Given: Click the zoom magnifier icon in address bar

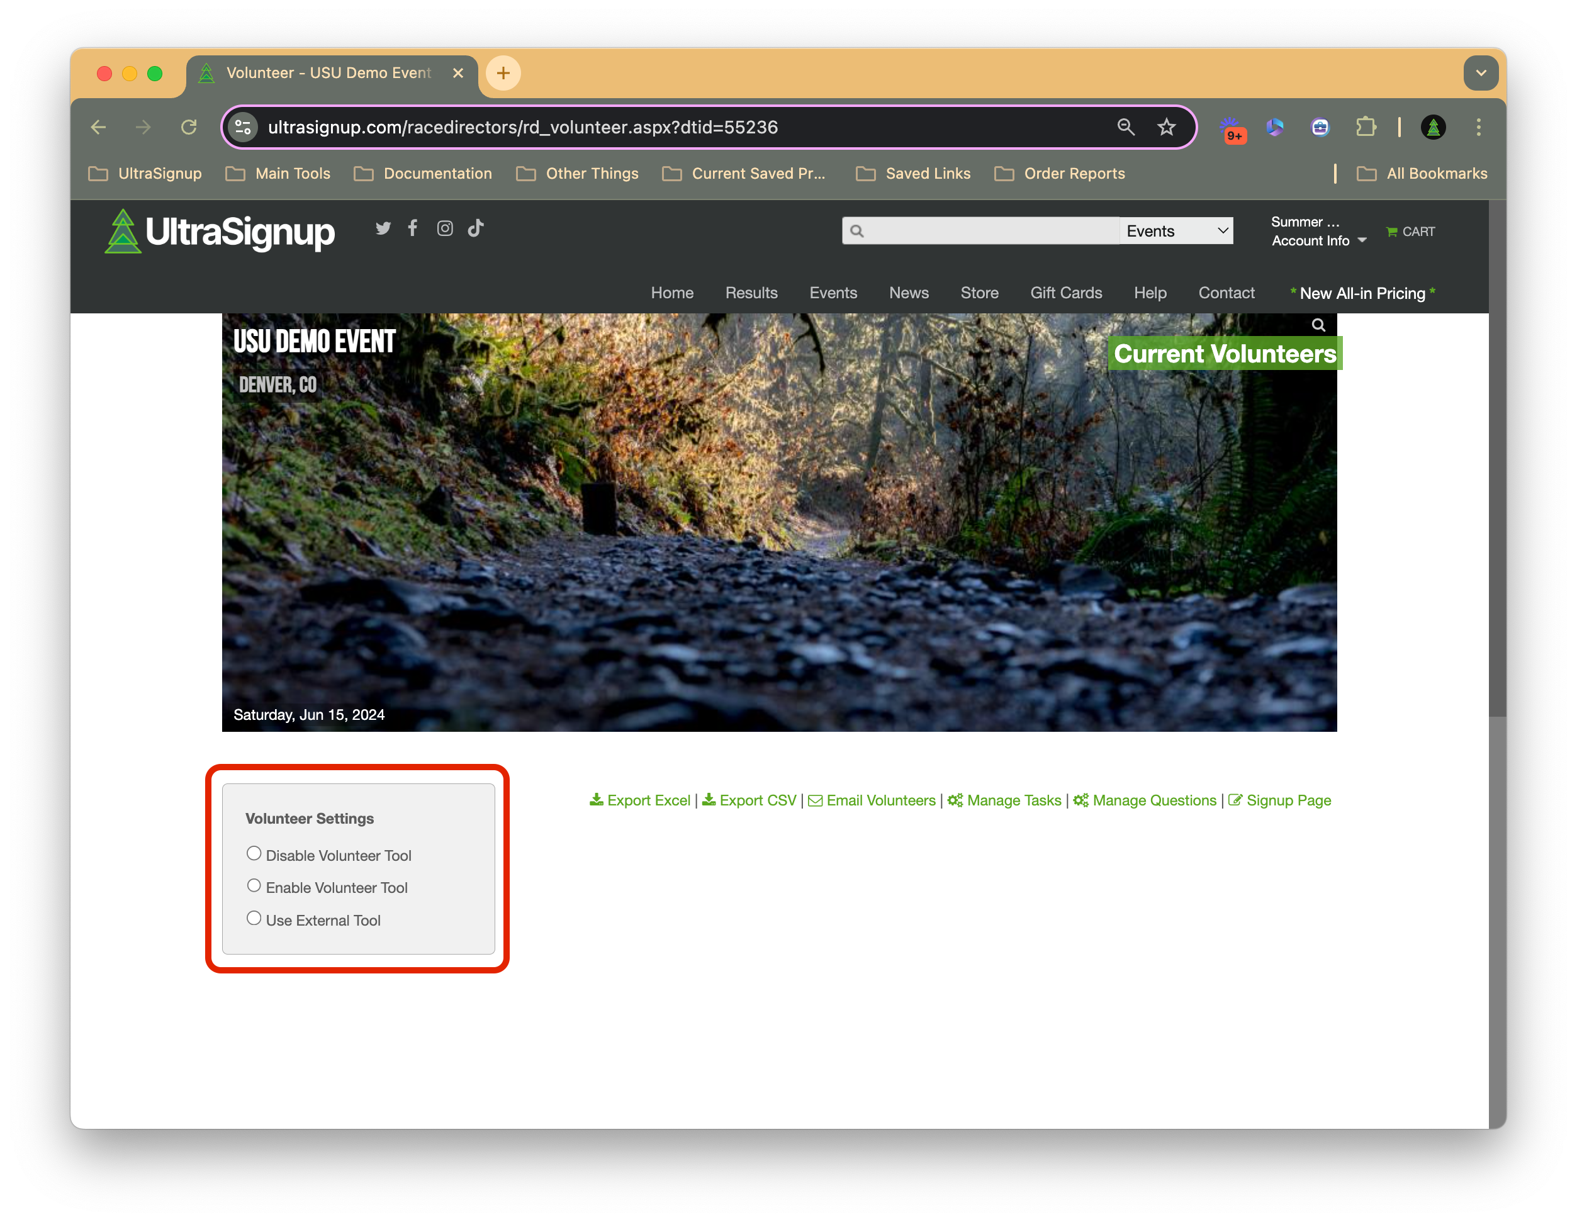Looking at the screenshot, I should click(x=1126, y=127).
